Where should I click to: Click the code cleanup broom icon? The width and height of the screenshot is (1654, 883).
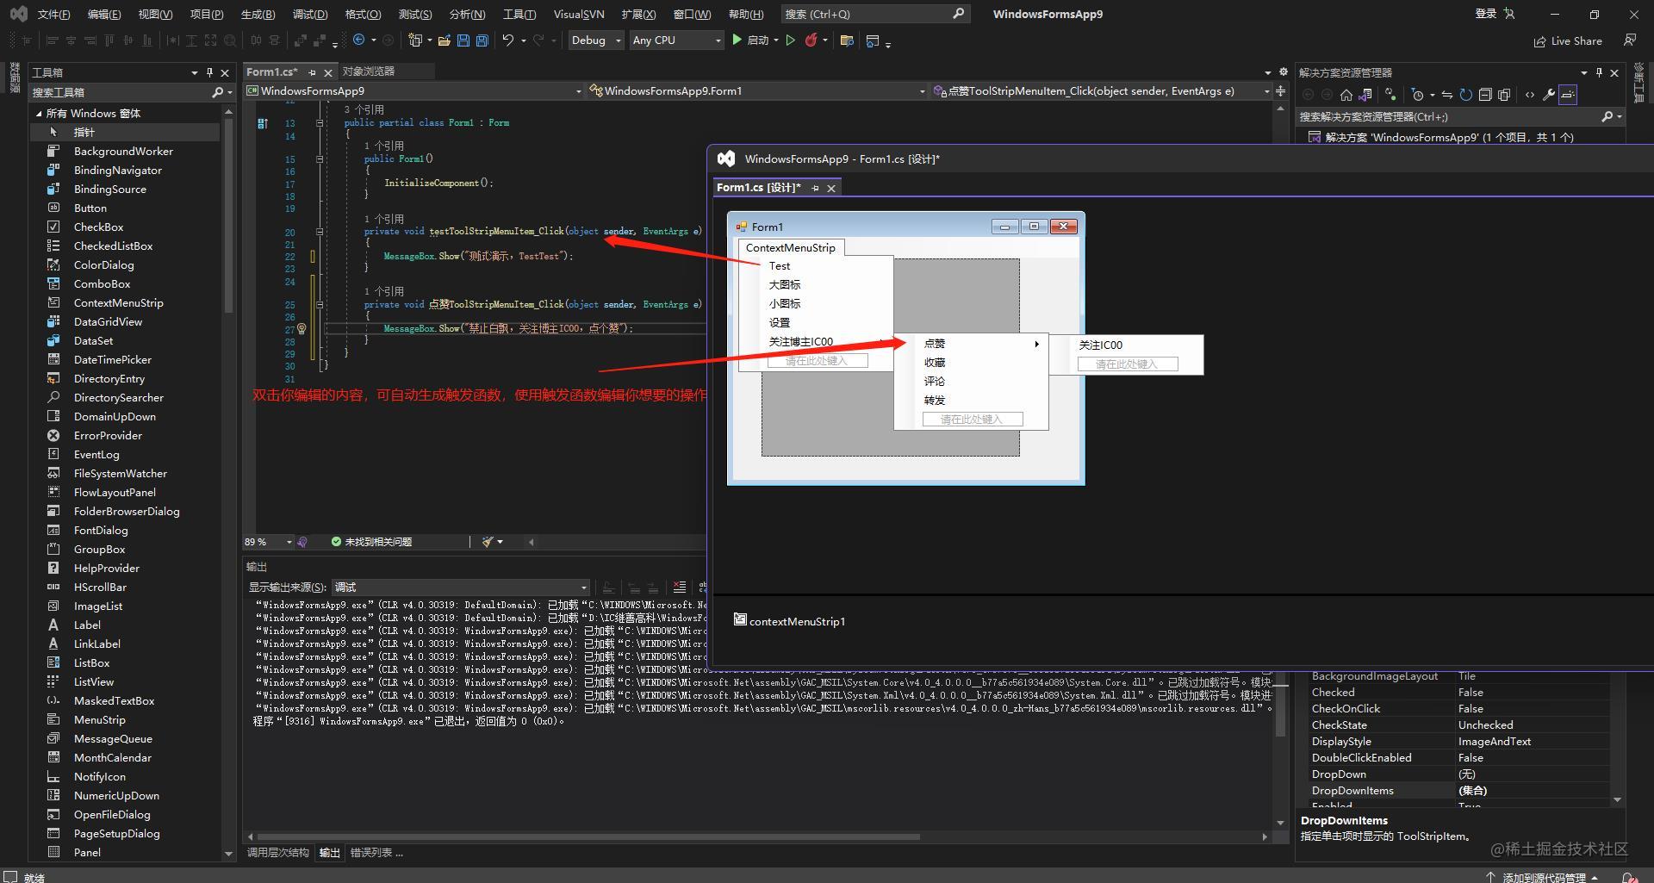(x=488, y=542)
